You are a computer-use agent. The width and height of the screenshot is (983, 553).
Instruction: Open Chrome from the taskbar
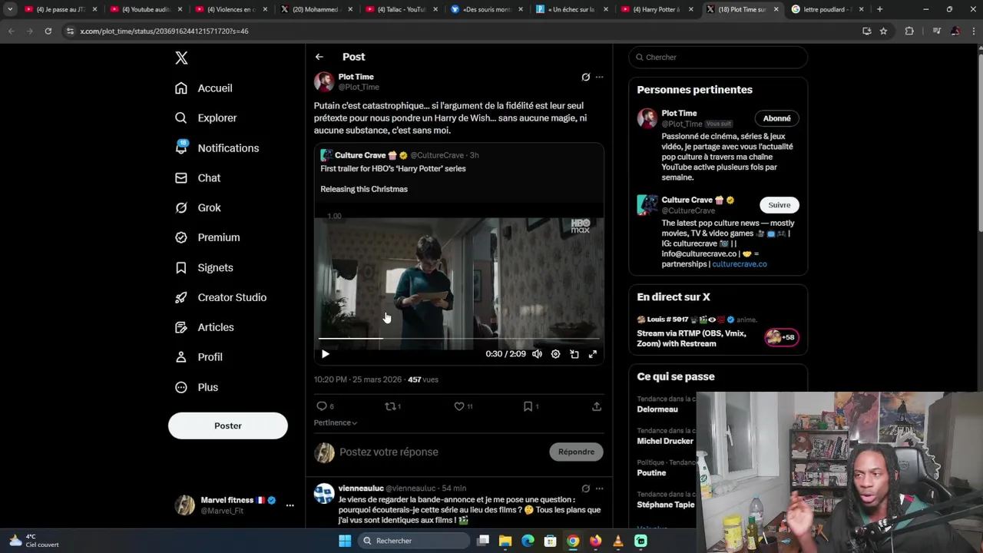pyautogui.click(x=573, y=541)
